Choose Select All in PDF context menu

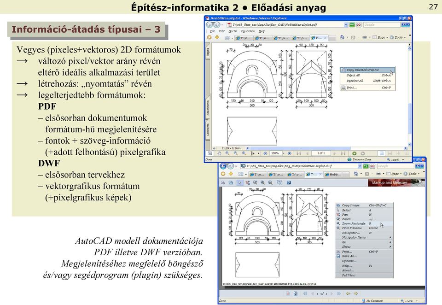pyautogui.click(x=367, y=76)
